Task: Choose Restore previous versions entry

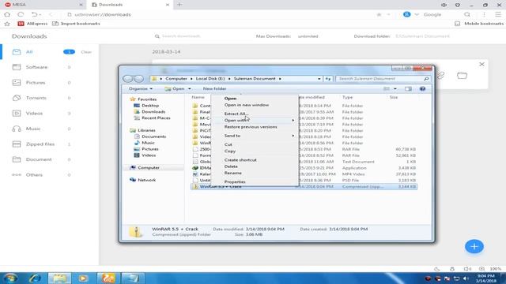Action: (251, 127)
